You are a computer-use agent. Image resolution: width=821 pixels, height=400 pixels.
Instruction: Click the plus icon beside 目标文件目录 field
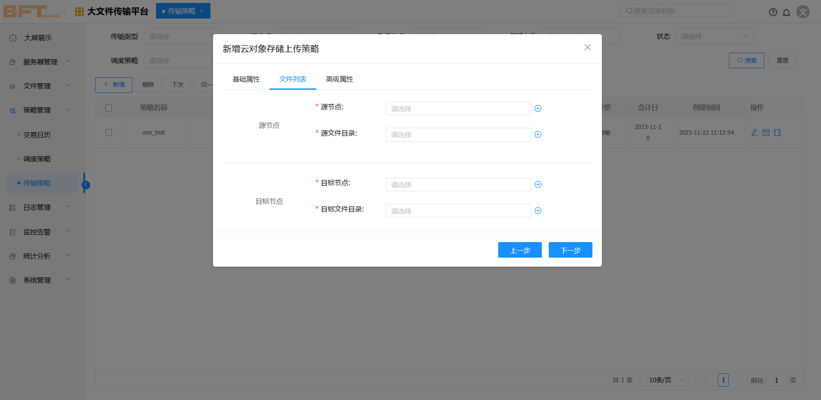click(538, 211)
